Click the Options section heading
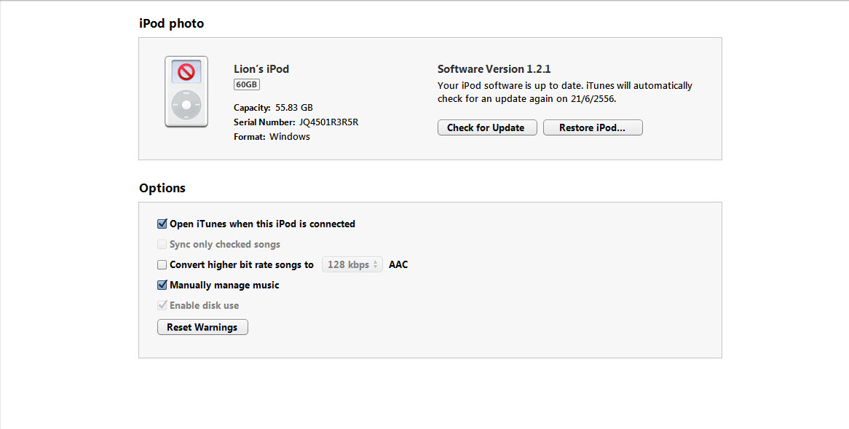 162,188
